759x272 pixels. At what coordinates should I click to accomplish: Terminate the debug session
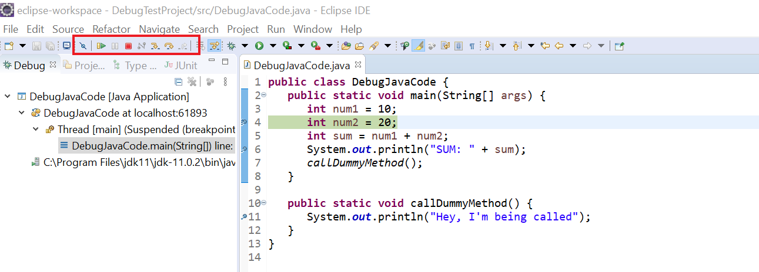(x=128, y=45)
